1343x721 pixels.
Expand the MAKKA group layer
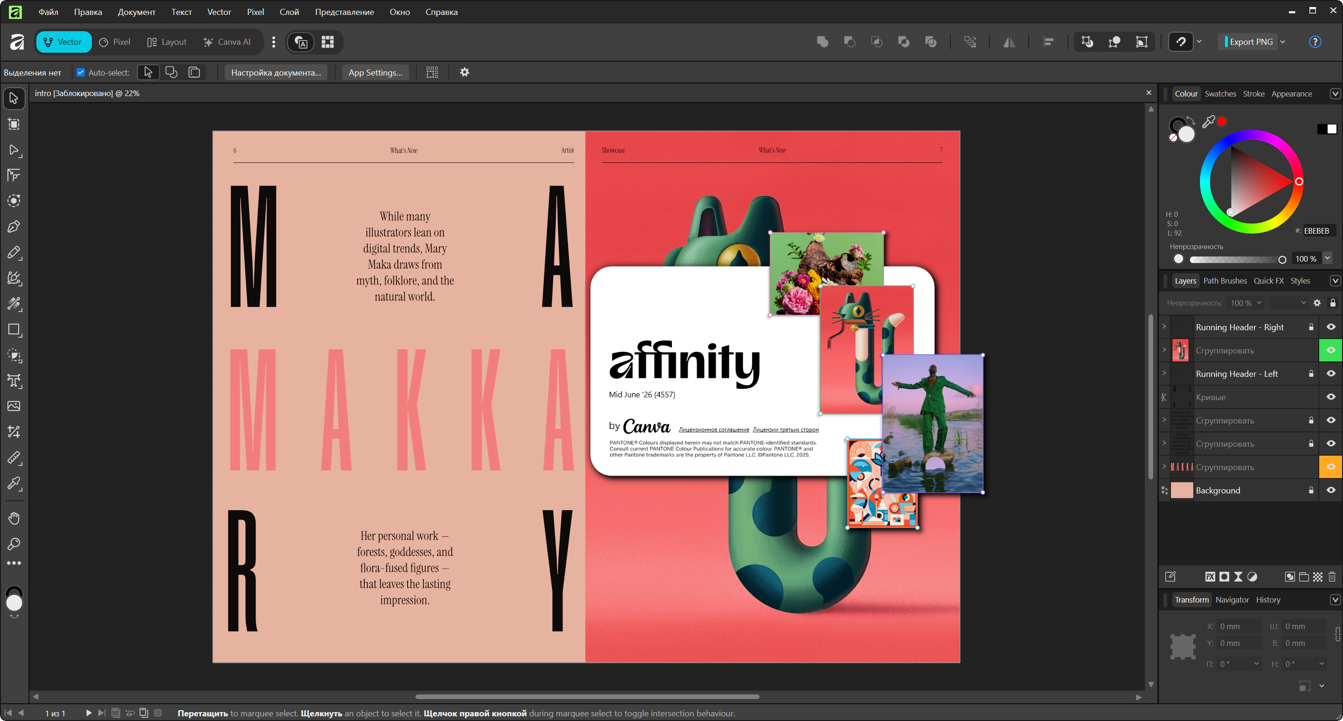[1164, 466]
